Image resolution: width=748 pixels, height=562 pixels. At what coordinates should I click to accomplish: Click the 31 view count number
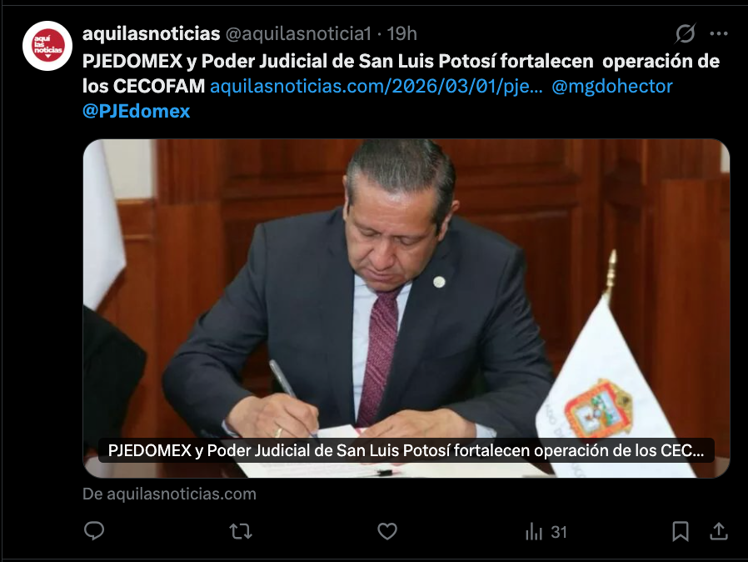559,532
